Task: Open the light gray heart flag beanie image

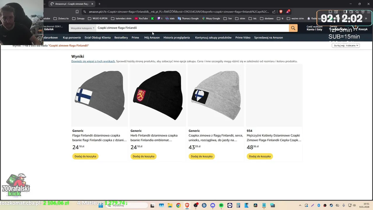Action: coord(216,95)
